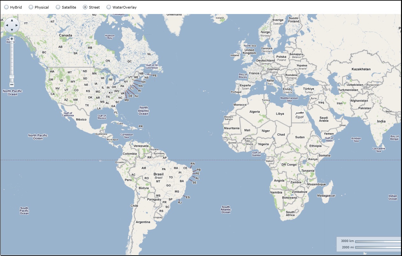Zoom out with the minus button
This screenshot has height=256, width=402.
pos(12,84)
